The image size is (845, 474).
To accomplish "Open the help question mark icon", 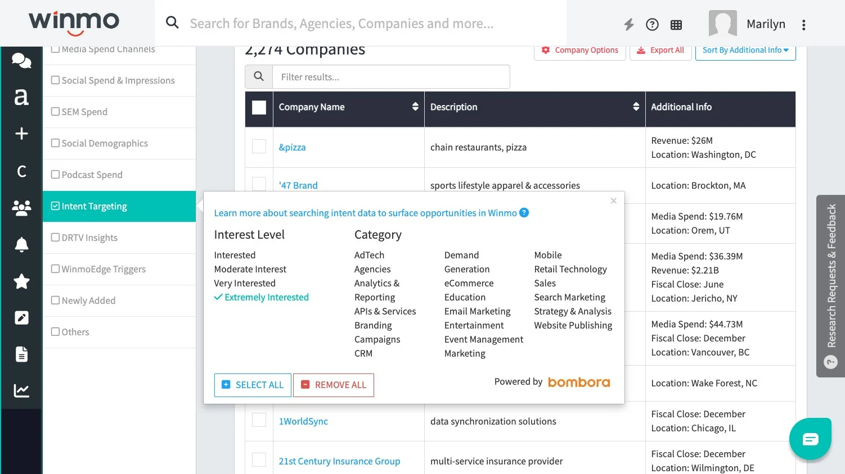I will 652,24.
